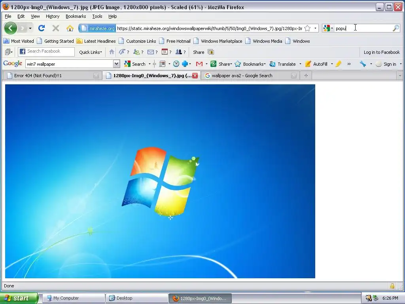Open the Translate dropdown arrow
405x304 pixels.
coord(300,64)
